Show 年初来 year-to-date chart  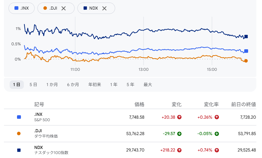(95, 85)
